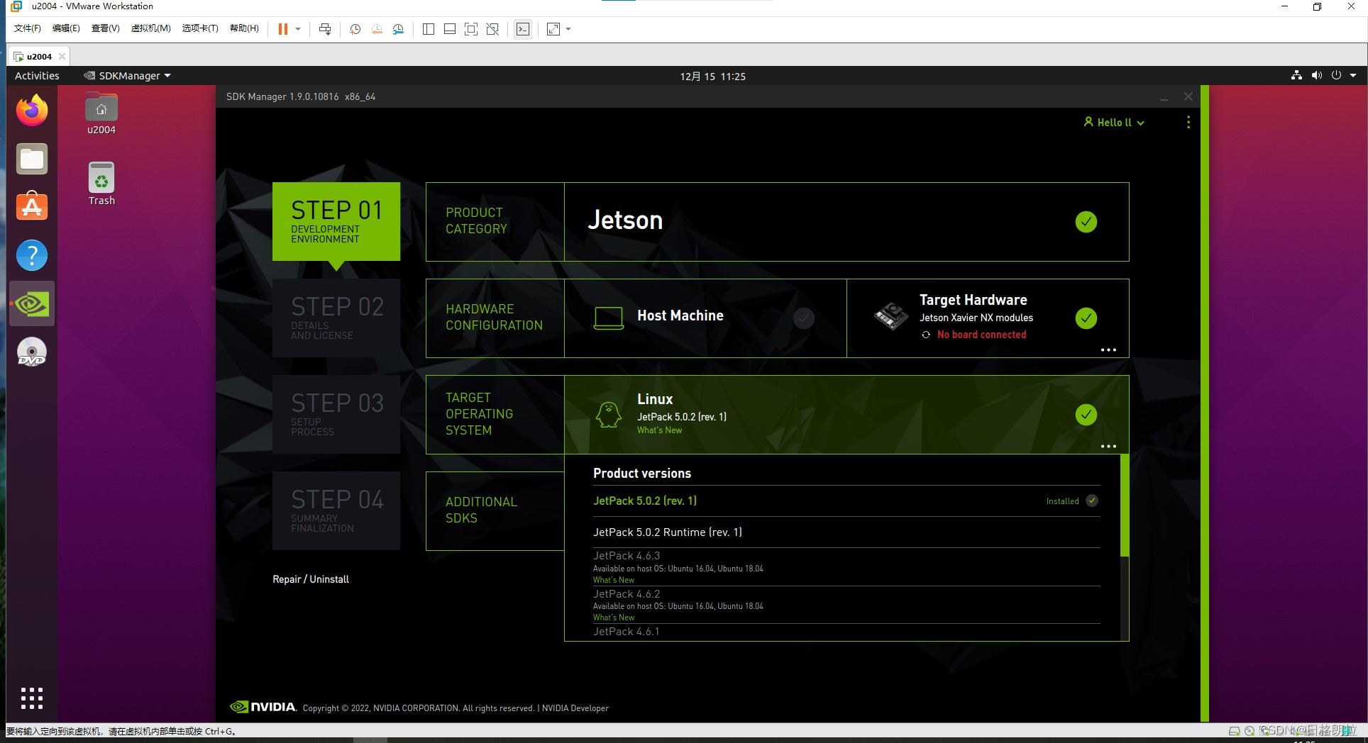Screen dimensions: 1368x743
Task: Select STEP 04 Summary Finalization
Action: tap(336, 511)
